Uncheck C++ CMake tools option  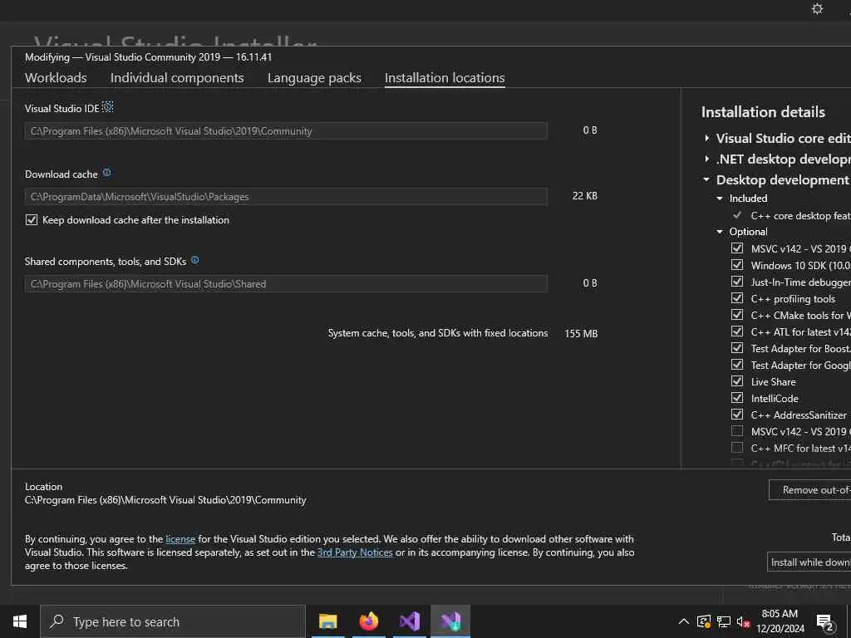[736, 315]
